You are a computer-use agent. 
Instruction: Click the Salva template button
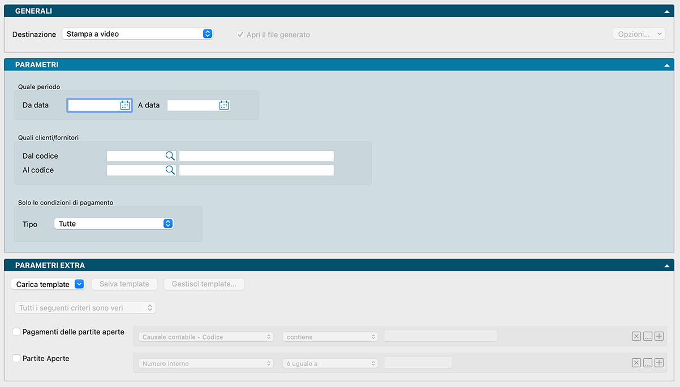click(x=124, y=284)
